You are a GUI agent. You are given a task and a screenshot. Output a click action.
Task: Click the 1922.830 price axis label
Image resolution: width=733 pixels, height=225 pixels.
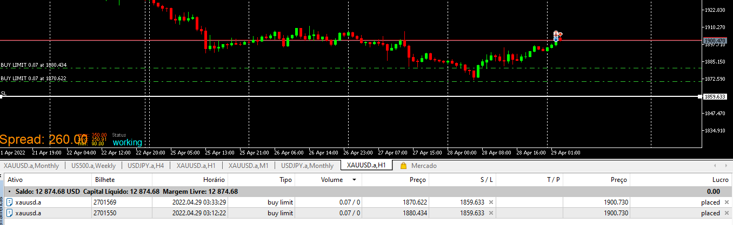click(x=716, y=10)
